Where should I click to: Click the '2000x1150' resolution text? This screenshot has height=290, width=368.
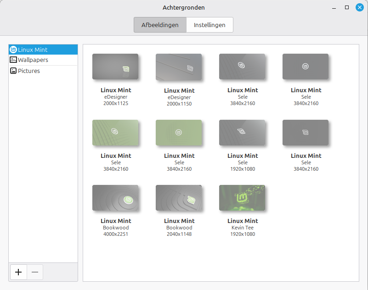point(179,104)
